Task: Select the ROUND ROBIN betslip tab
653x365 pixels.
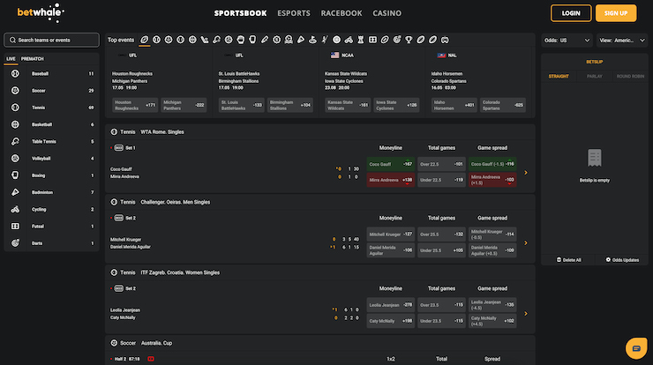Action: coord(630,76)
